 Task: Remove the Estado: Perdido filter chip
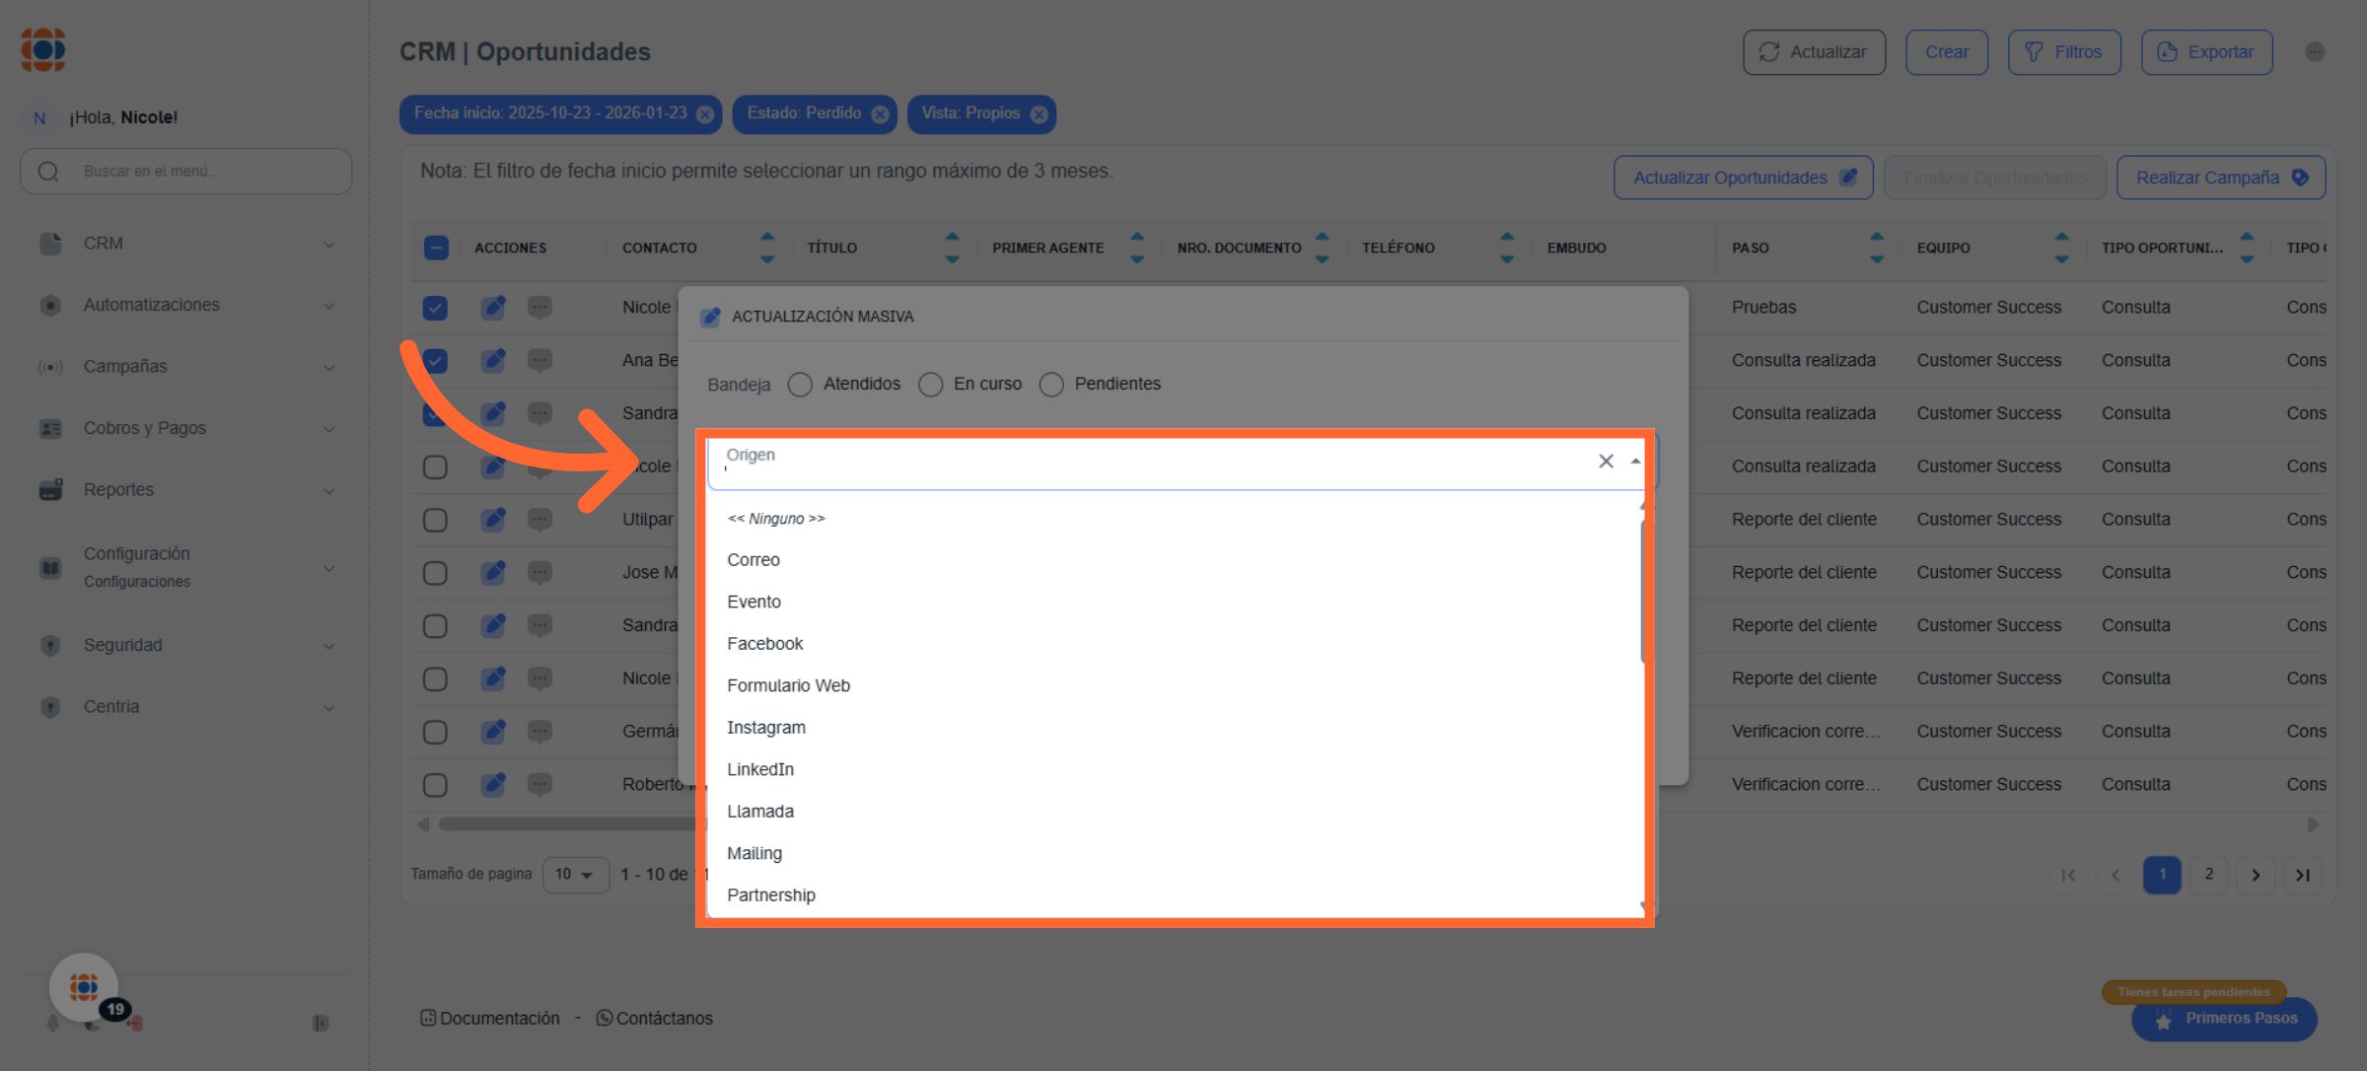pyautogui.click(x=880, y=114)
